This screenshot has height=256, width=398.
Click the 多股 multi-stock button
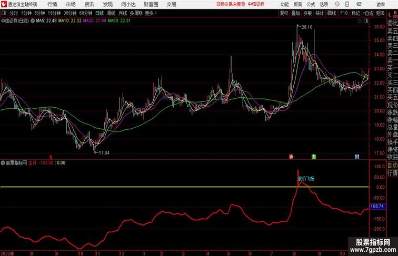point(307,13)
